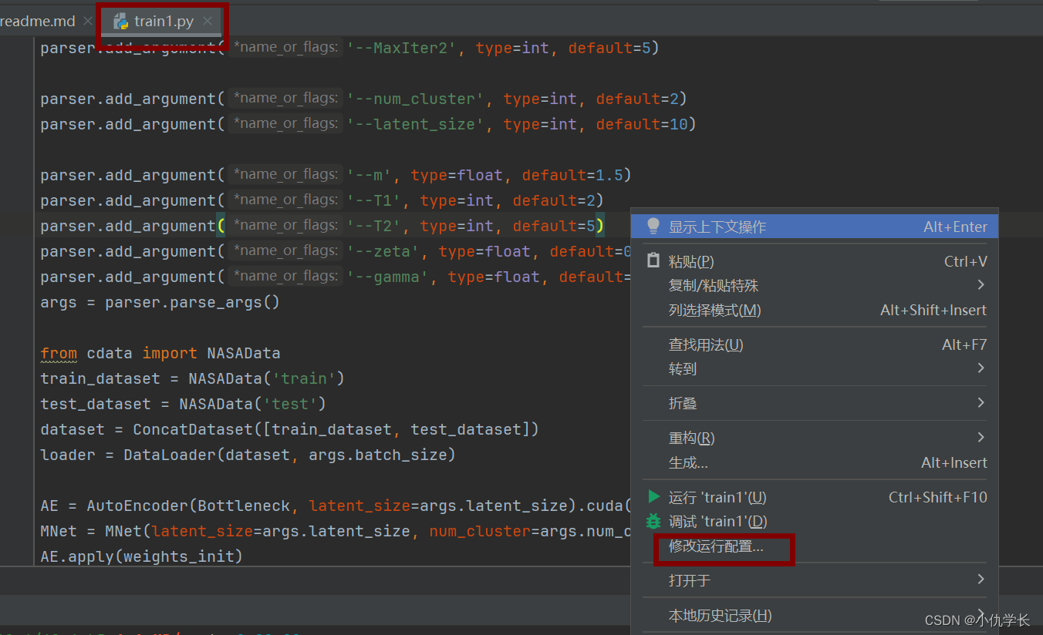The image size is (1043, 635).
Task: Expand the 重构(R) submenu
Action: [814, 438]
